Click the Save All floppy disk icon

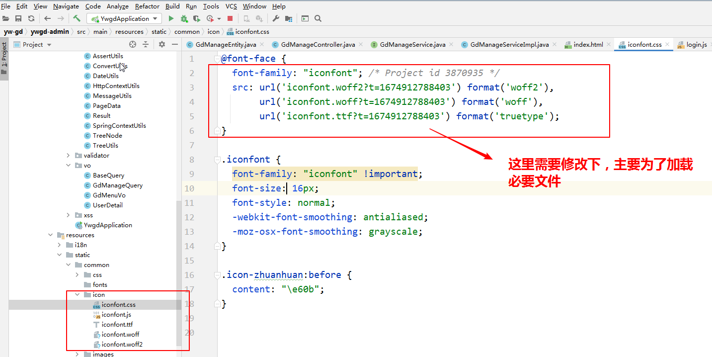tap(18, 18)
